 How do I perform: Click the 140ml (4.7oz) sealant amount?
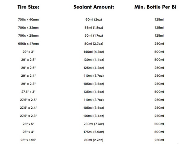94,52
